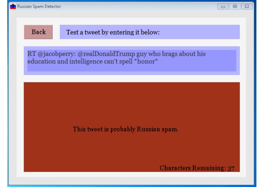Viewport: 264px width, 187px height.
Task: Maximize the Russian Spam Detector window
Action: [x=235, y=6]
